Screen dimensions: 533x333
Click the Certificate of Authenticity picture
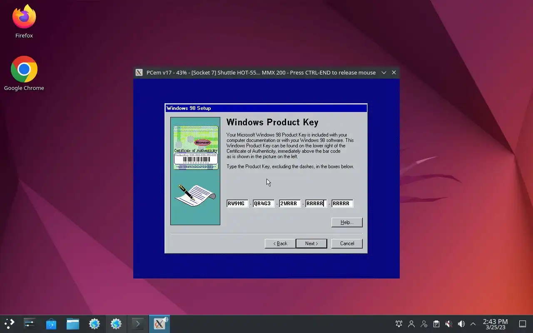tap(196, 148)
